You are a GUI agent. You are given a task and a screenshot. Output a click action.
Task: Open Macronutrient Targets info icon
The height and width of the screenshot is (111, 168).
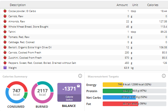(x=164, y=76)
